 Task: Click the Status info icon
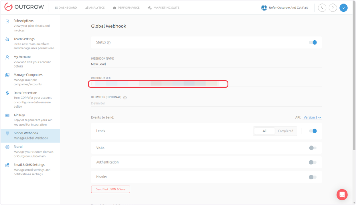click(109, 42)
